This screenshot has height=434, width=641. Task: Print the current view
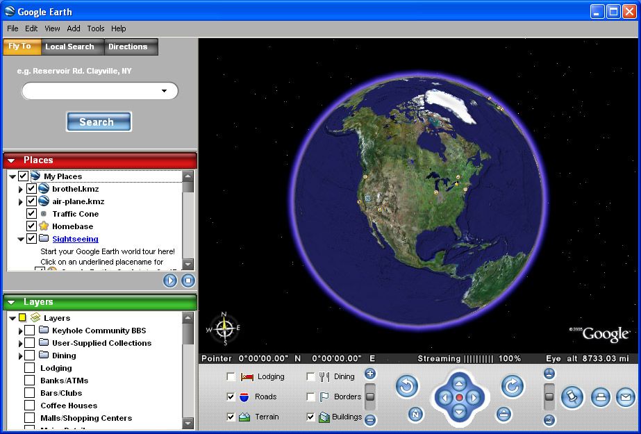tap(601, 397)
